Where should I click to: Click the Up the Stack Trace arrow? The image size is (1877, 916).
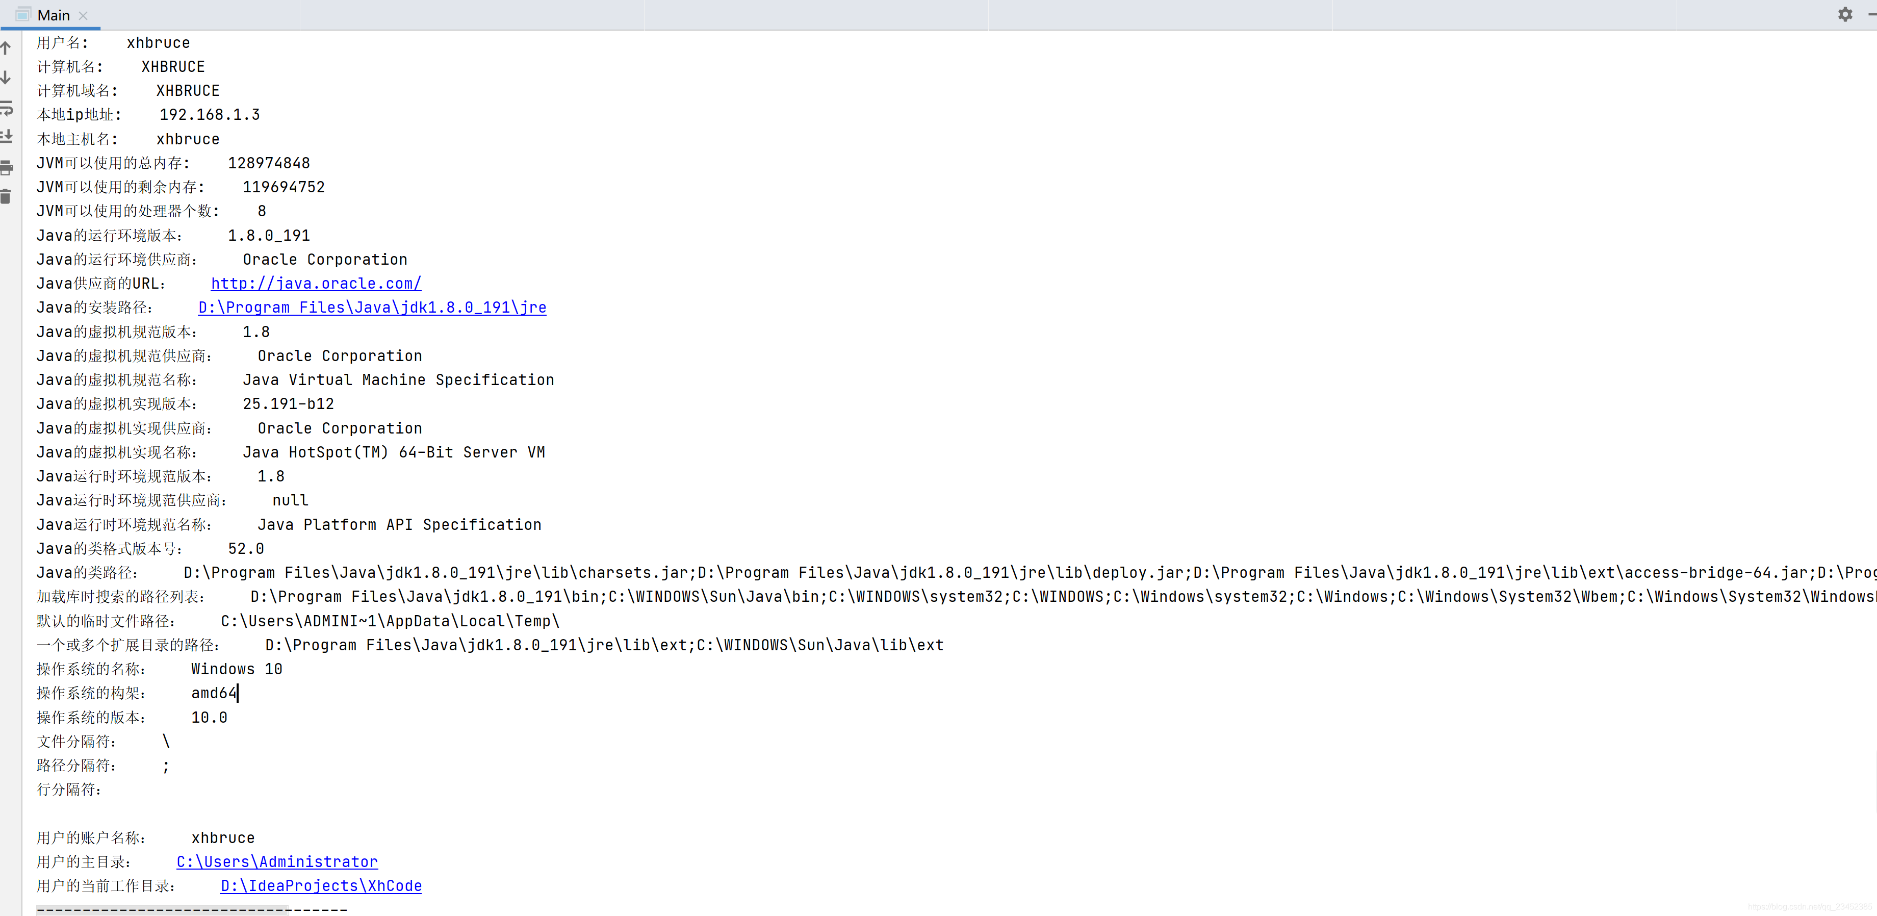pos(6,48)
